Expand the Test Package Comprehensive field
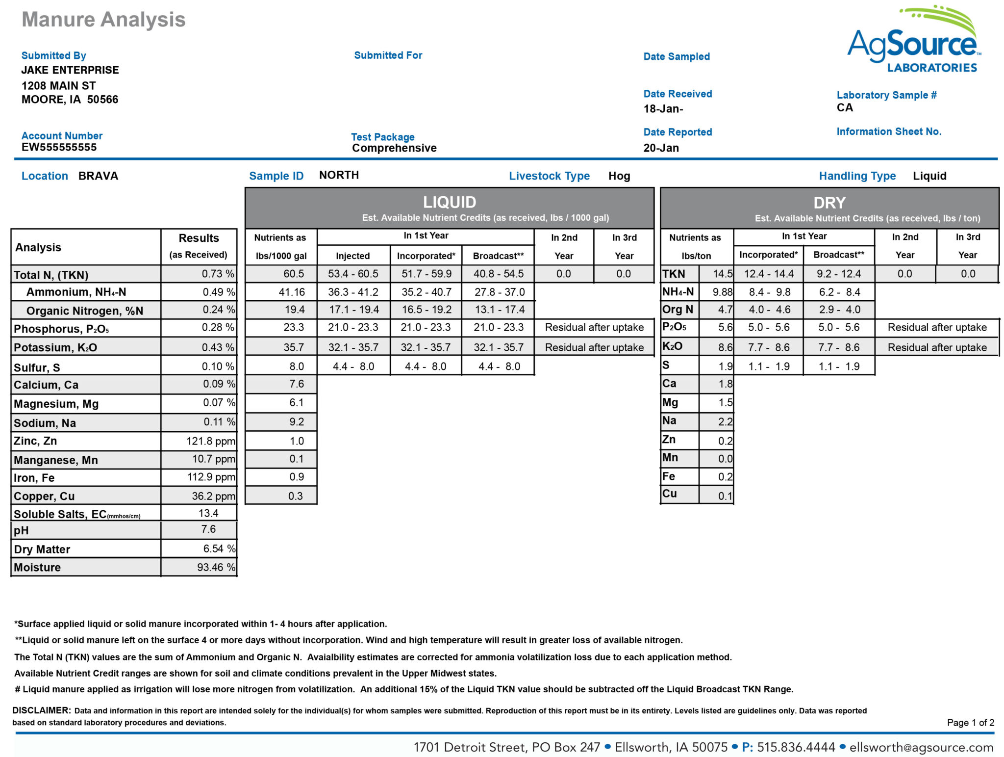1004x757 pixels. tap(393, 148)
